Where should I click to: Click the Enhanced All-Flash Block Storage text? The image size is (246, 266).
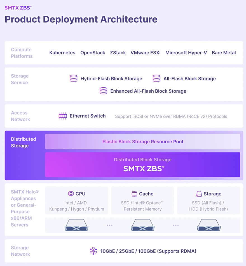(148, 91)
